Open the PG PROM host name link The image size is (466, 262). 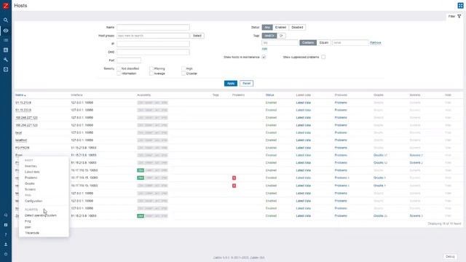coord(23,148)
